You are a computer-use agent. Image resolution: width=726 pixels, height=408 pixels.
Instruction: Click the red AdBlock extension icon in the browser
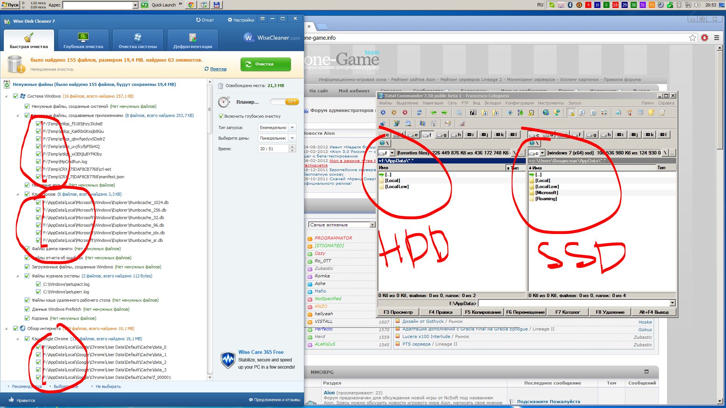click(x=704, y=37)
